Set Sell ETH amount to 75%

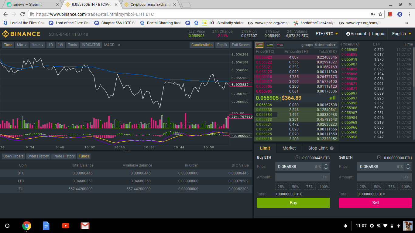pyautogui.click(x=392, y=187)
